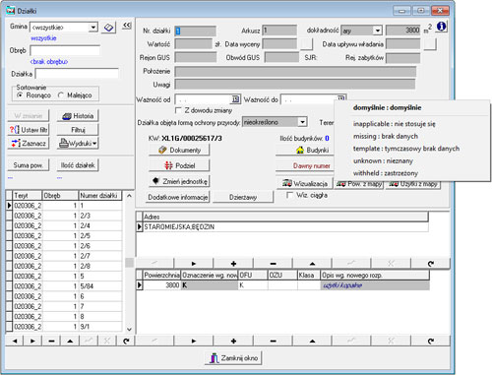Select 'domyślnie : domyślnie' in the popup list

coord(387,107)
